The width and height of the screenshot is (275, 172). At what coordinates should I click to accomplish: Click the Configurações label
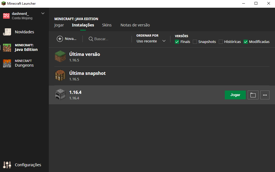click(x=28, y=165)
